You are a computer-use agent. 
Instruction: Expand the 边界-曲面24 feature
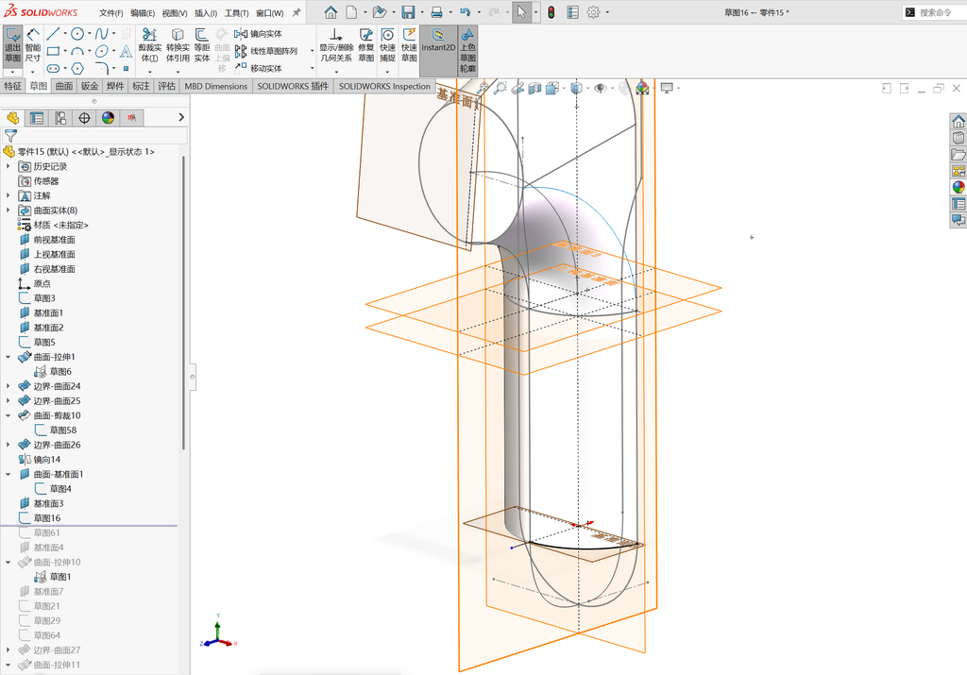[8, 386]
